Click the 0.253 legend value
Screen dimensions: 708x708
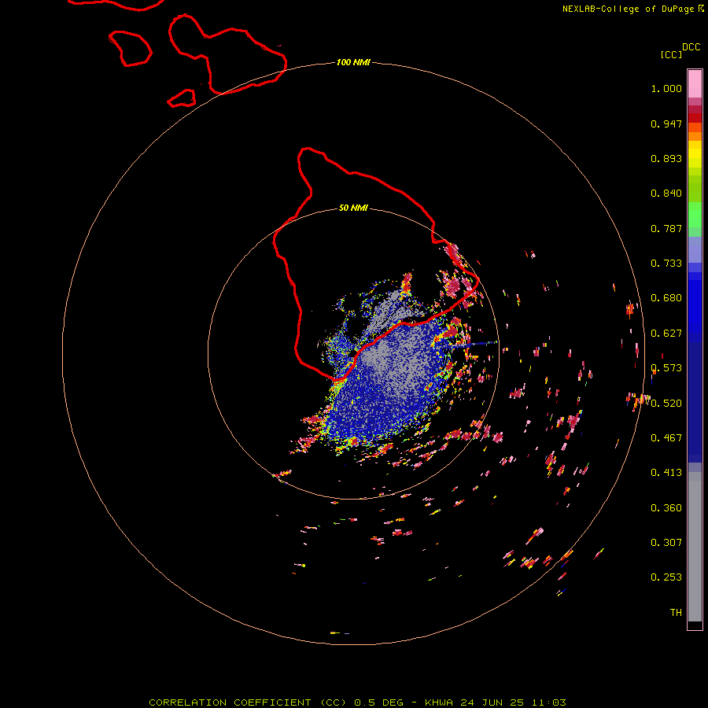point(666,577)
